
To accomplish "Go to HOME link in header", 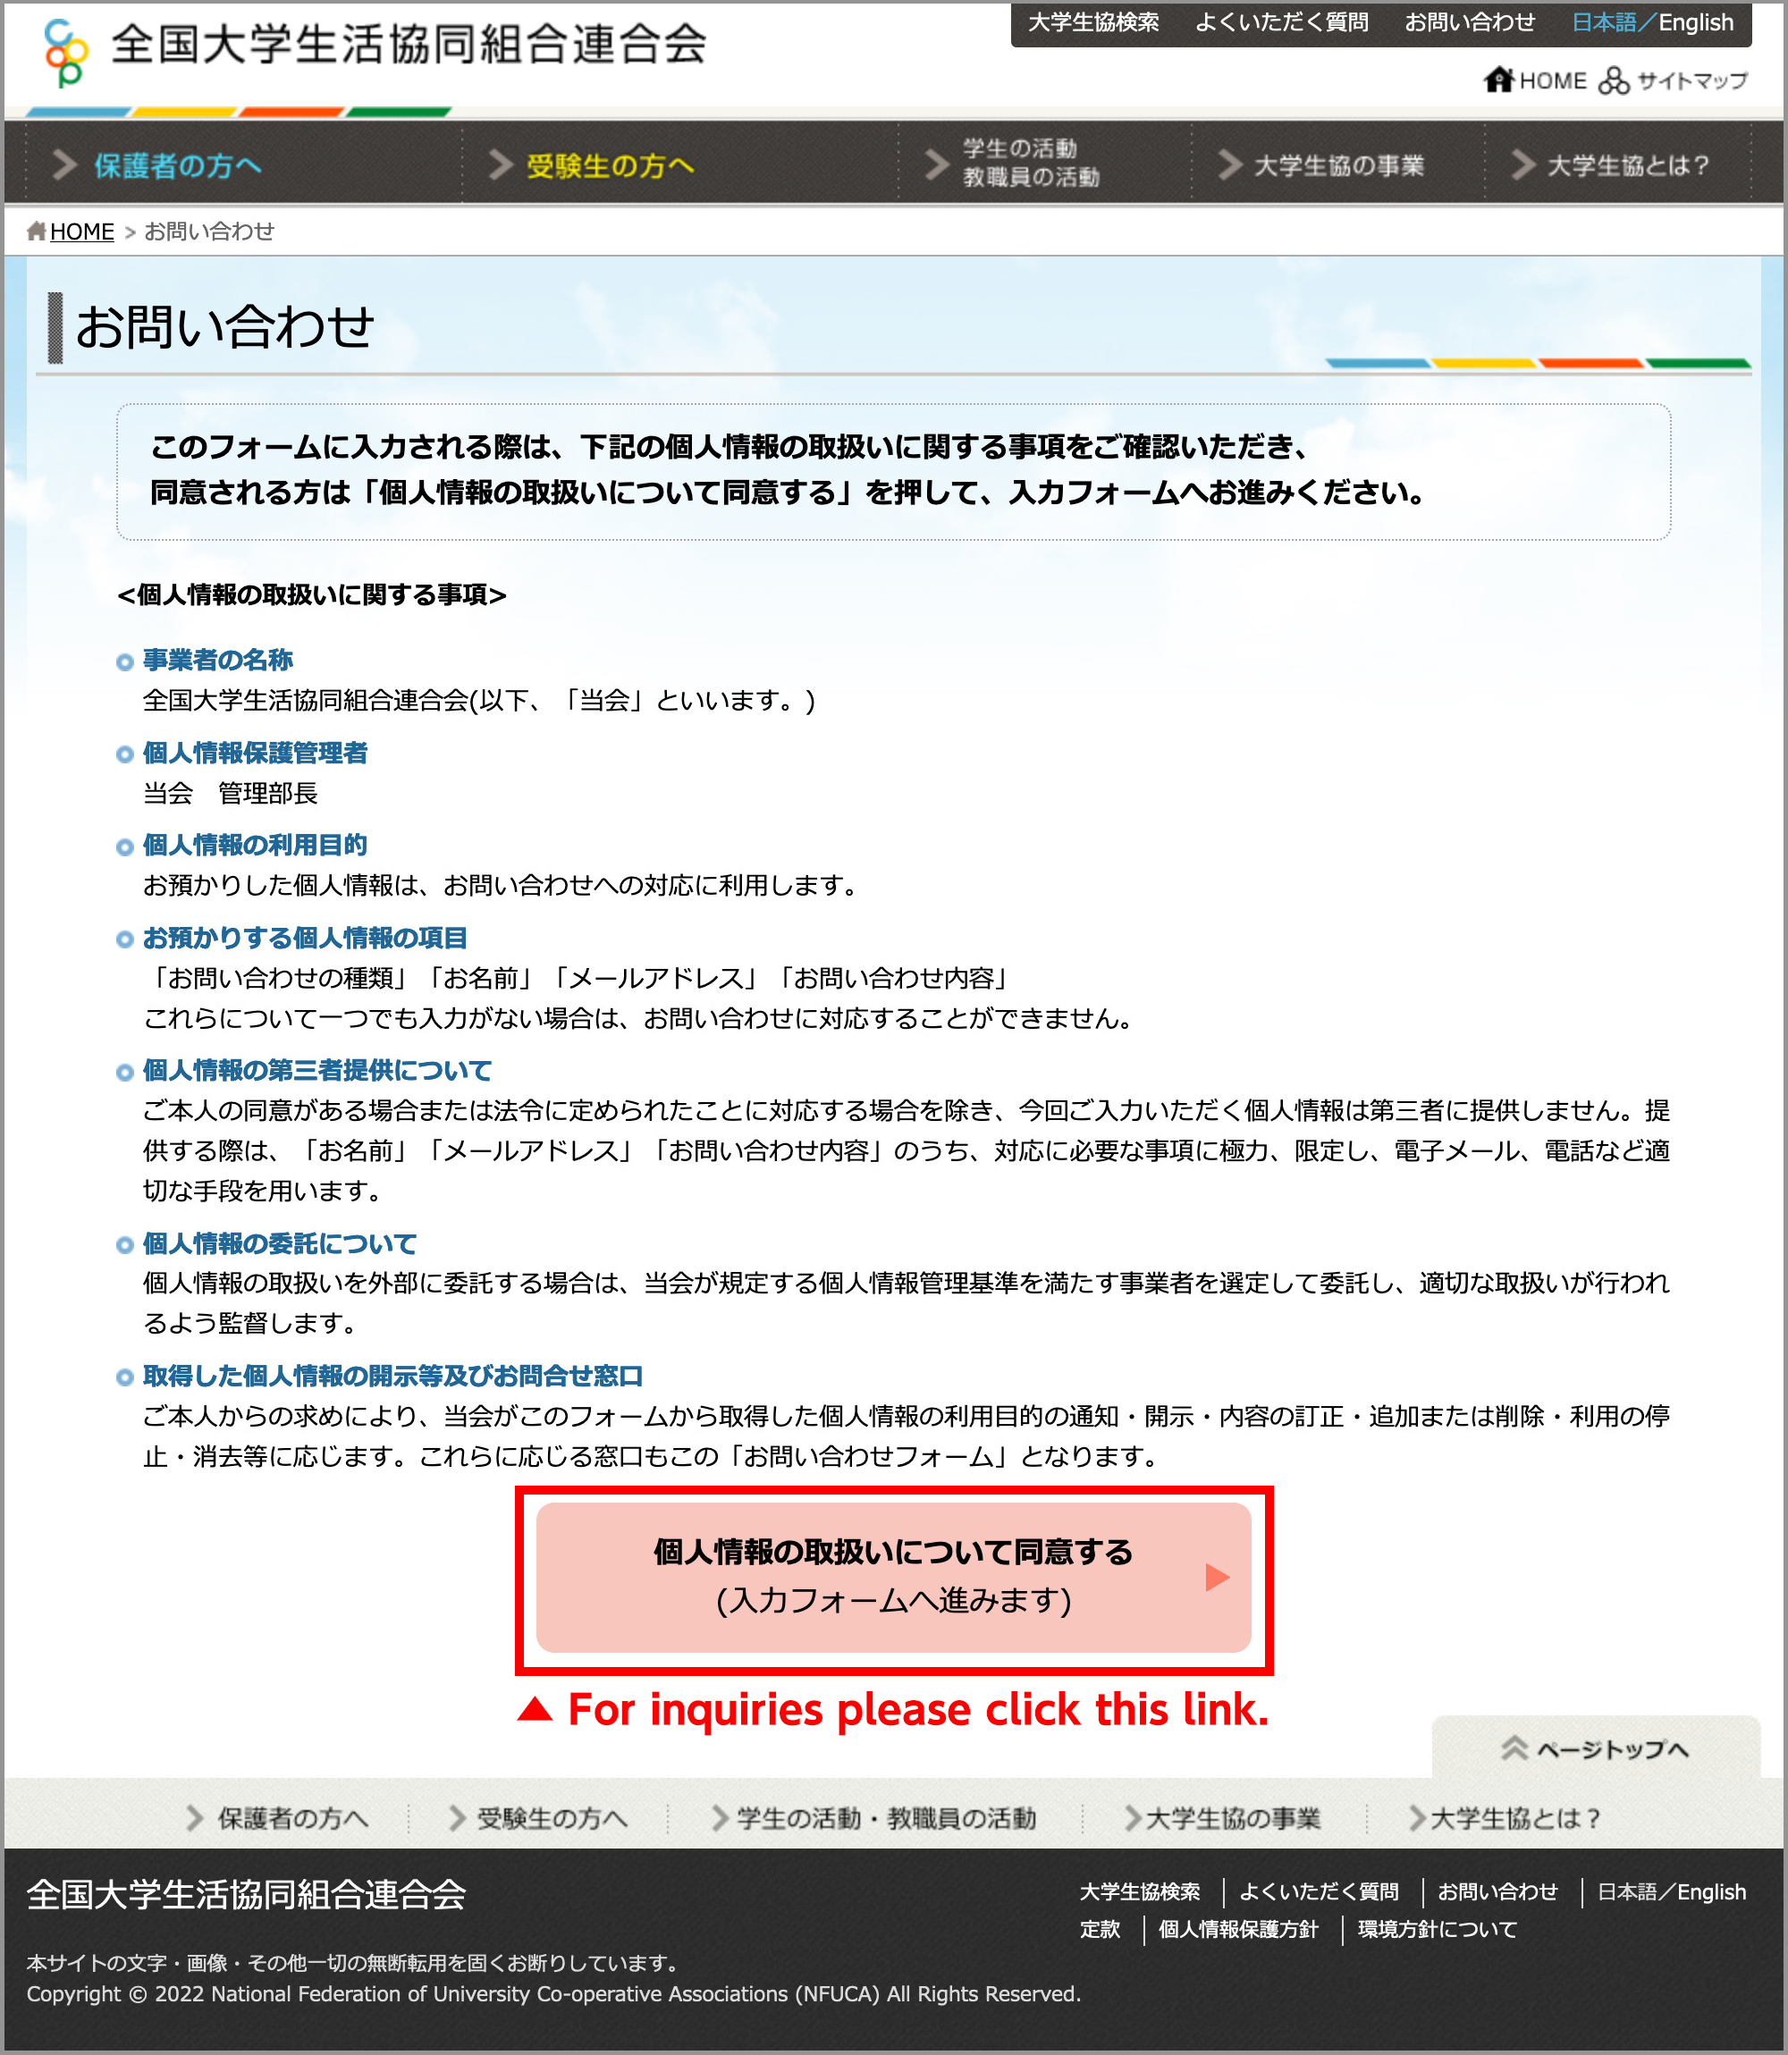I will pyautogui.click(x=1553, y=80).
